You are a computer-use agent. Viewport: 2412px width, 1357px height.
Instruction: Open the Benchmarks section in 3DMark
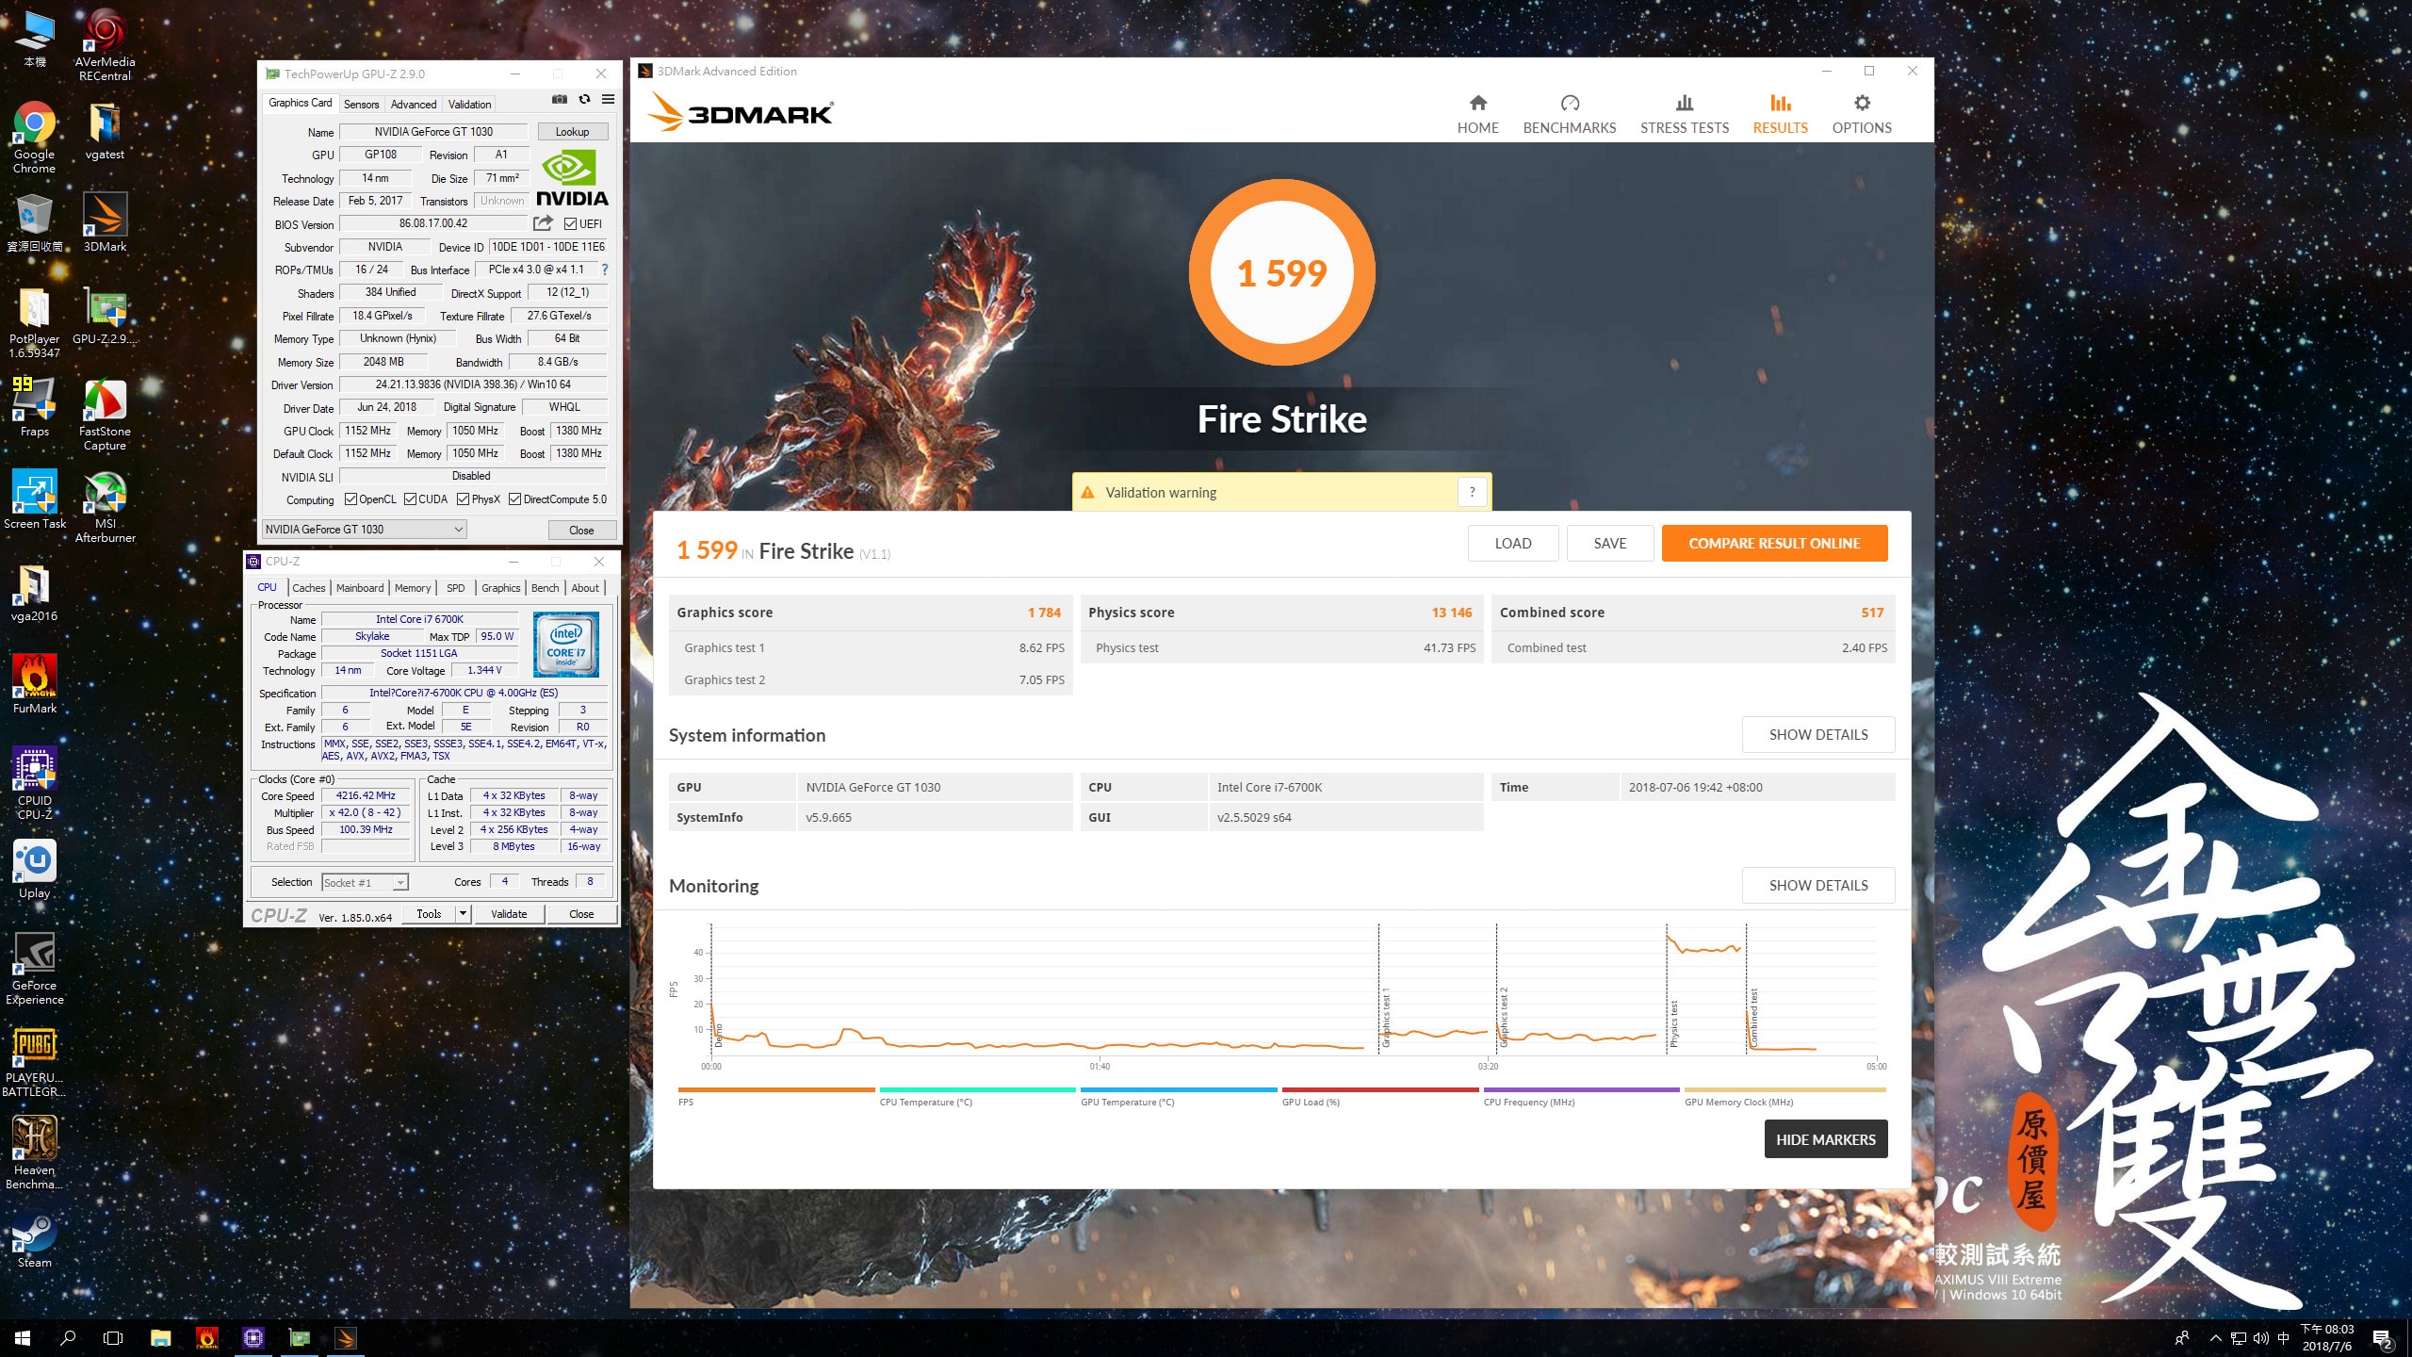(1569, 114)
